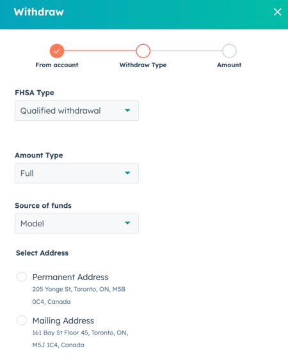Screen dimensions: 288x360
Task: Click the 205 Yonge St address text
Action: pyautogui.click(x=79, y=295)
